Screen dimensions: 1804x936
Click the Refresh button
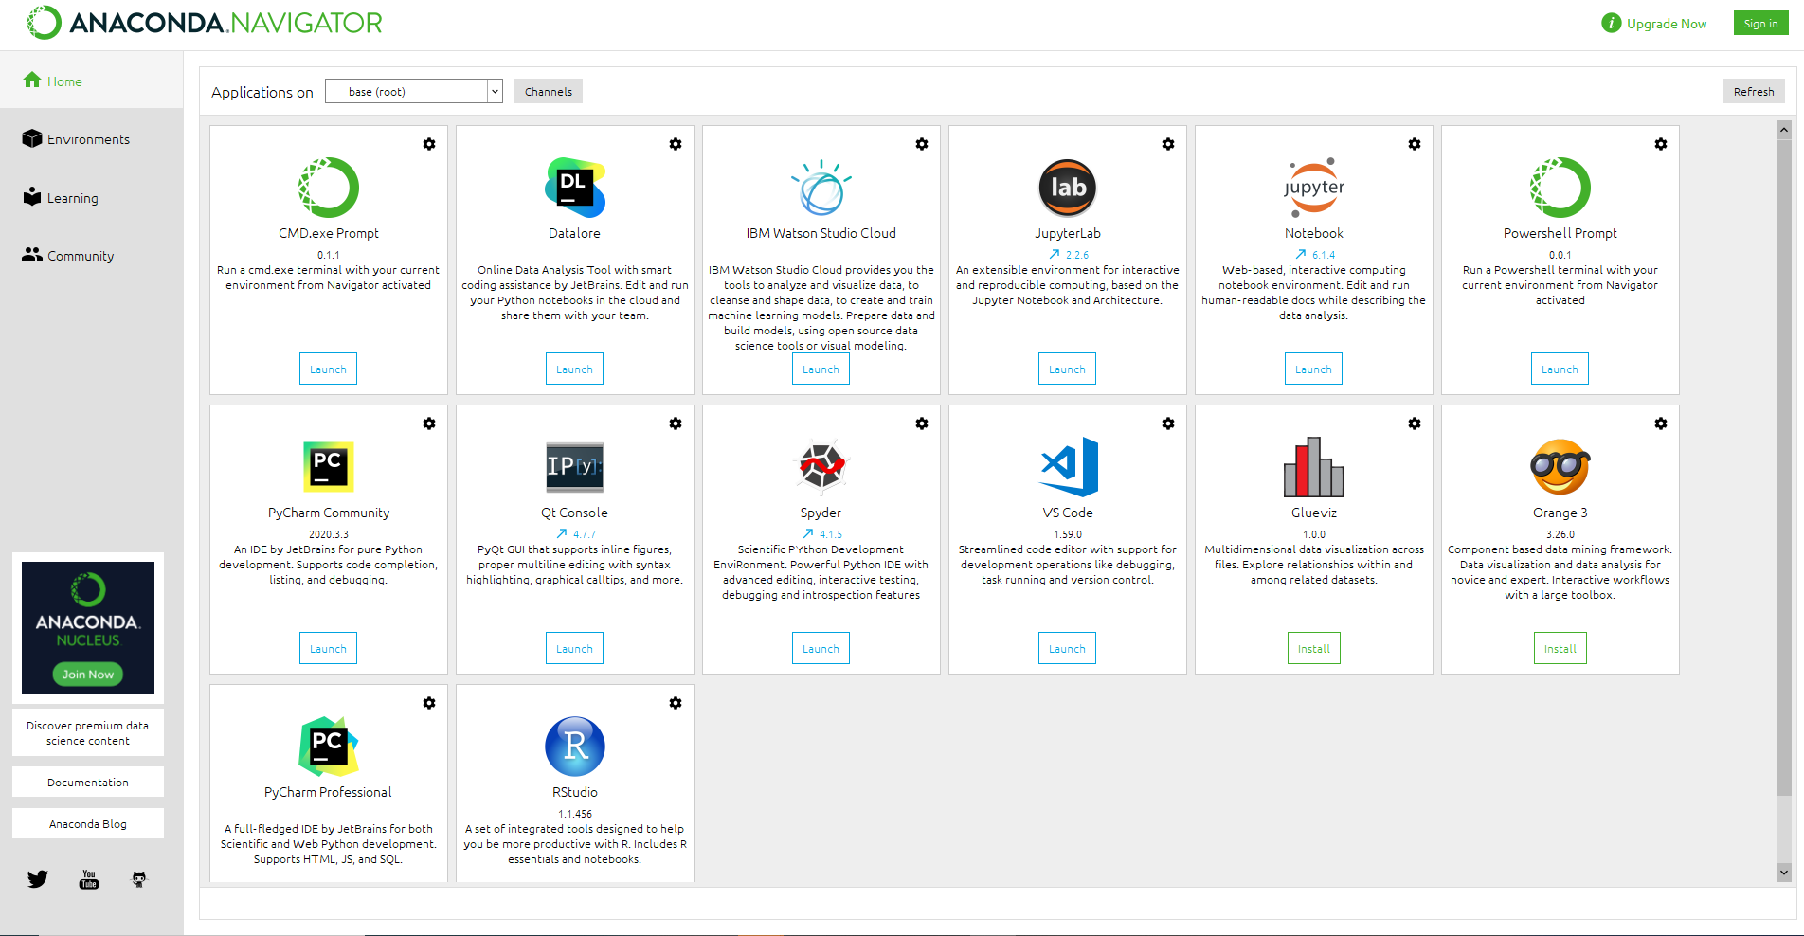click(1754, 91)
